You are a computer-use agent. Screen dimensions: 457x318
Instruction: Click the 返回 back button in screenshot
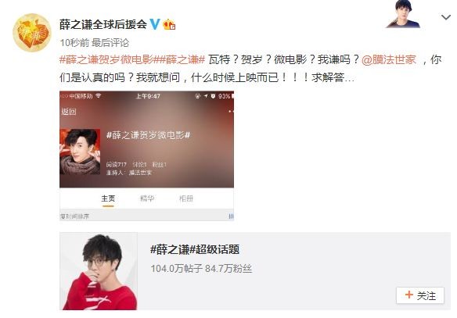[x=69, y=112]
